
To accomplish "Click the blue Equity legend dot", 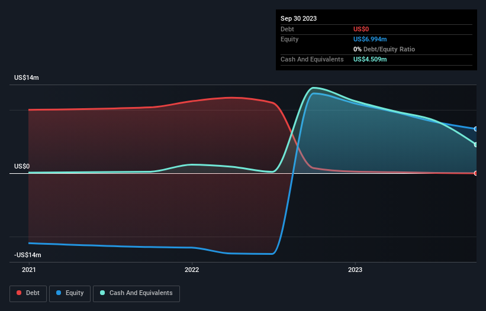I will click(59, 293).
